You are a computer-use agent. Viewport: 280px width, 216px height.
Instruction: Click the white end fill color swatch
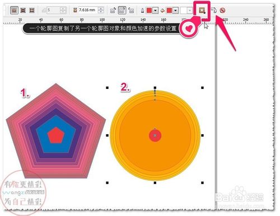point(184,11)
